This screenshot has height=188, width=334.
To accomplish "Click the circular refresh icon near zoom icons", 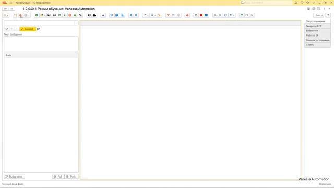I will point(225,15).
